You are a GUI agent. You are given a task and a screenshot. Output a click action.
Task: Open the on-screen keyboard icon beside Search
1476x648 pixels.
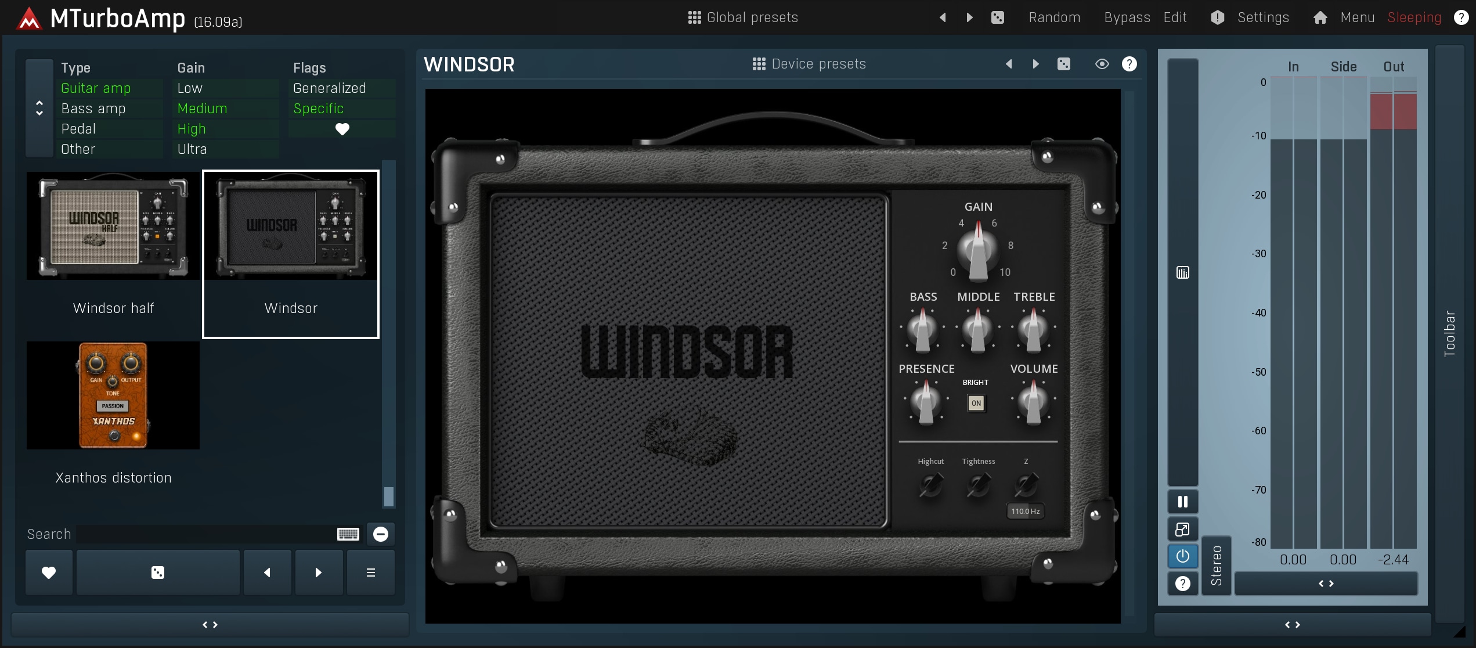click(x=348, y=534)
